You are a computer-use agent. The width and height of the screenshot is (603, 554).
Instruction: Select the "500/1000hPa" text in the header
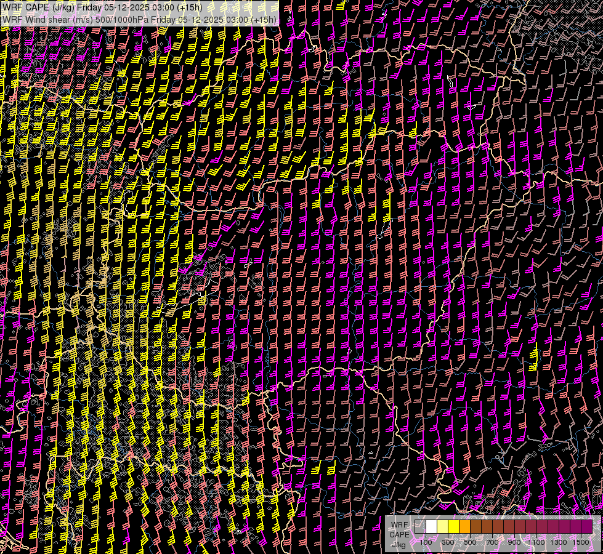point(119,20)
